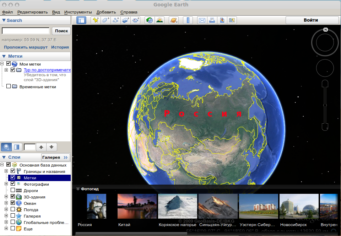Open the Китай photo thumbnail
The width and height of the screenshot is (341, 236).
point(137,206)
